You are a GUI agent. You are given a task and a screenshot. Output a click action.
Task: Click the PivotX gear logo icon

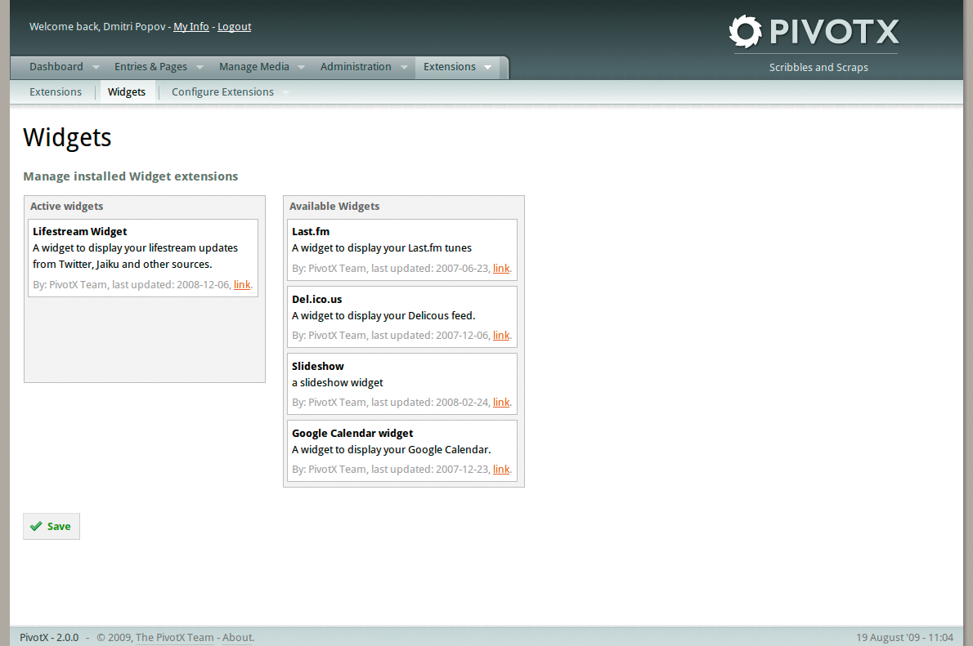click(x=745, y=31)
